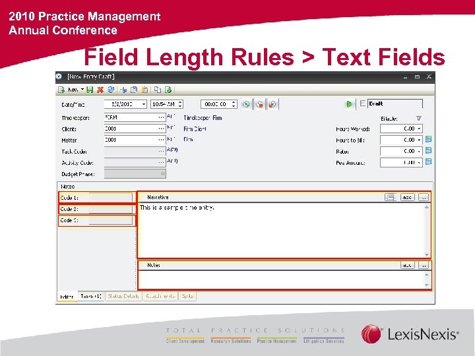Click the lower Notes text area

click(281, 280)
